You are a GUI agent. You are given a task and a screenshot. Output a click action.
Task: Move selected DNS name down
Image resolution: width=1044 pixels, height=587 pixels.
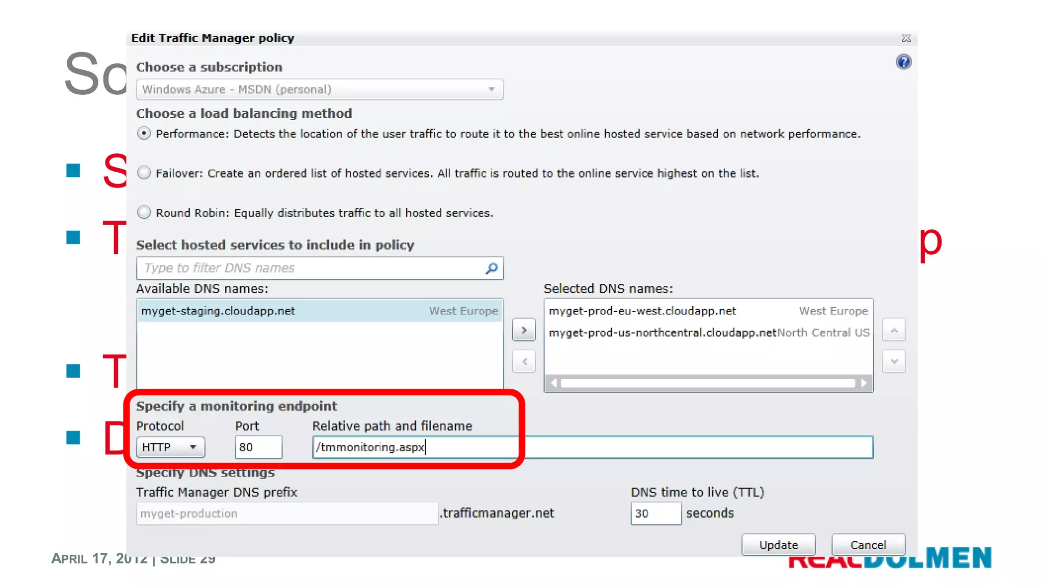click(894, 362)
